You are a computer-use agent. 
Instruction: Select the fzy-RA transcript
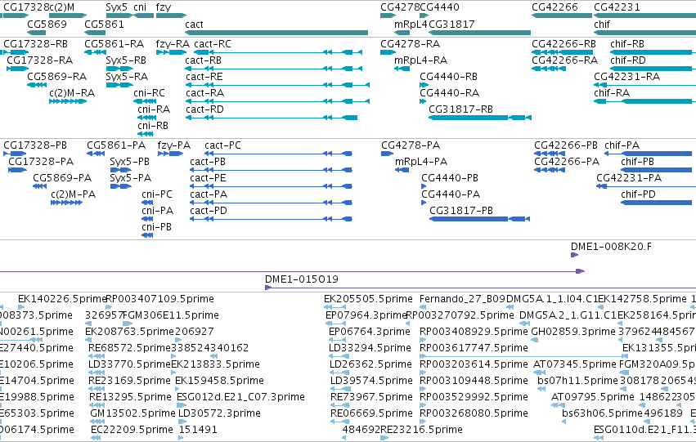click(171, 52)
